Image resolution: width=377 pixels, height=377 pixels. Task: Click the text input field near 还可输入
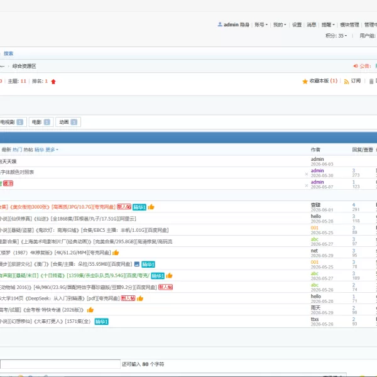[60, 364]
